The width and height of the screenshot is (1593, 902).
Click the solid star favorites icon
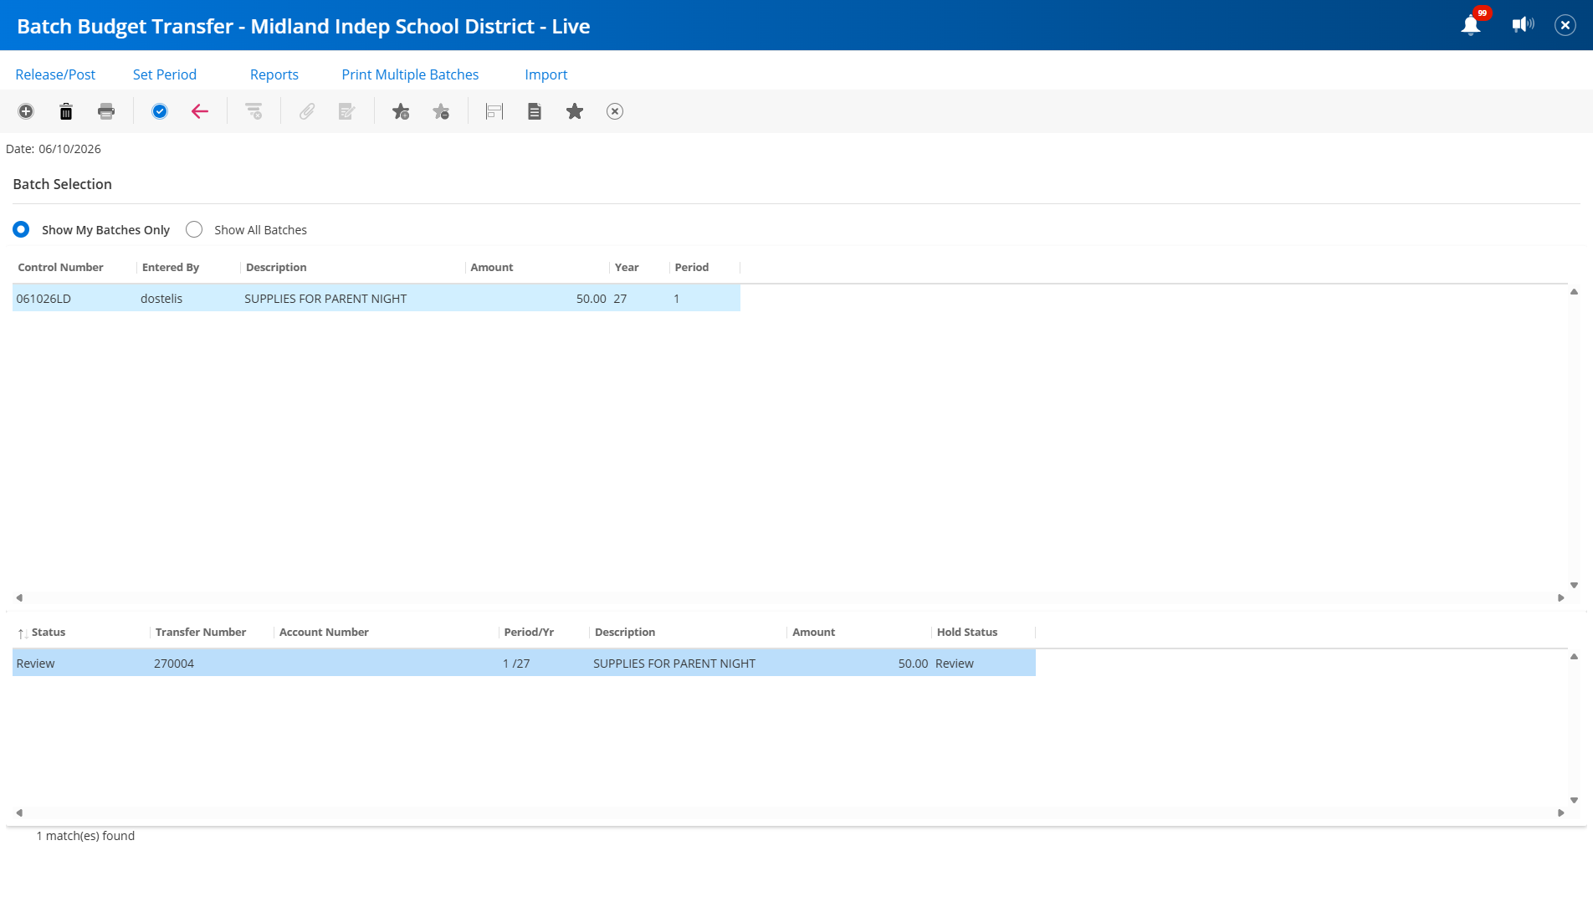(575, 111)
